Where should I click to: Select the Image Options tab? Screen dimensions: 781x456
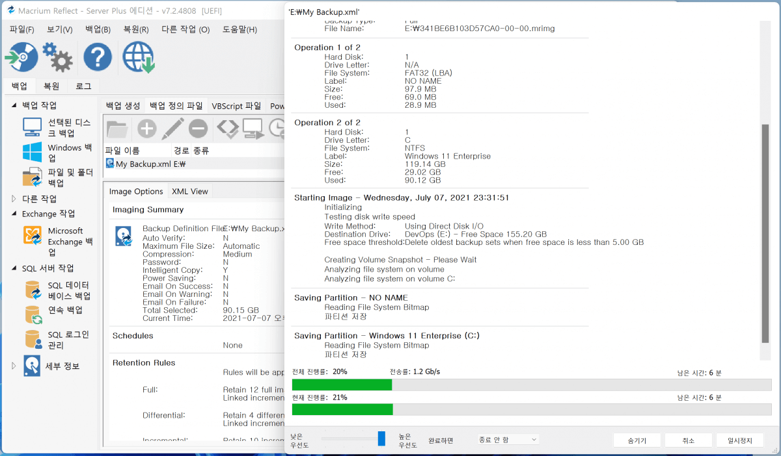pos(136,192)
